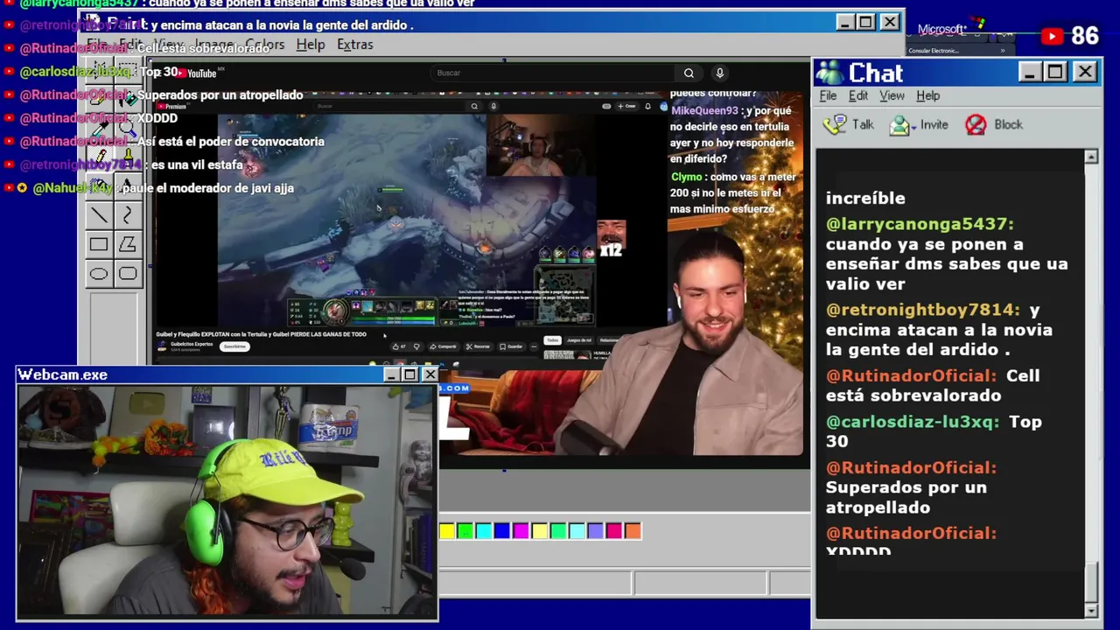Click the Recortar clip button

479,346
